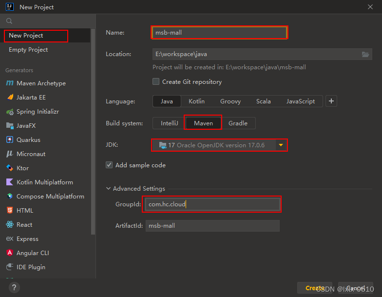Screen dimensions: 382x297
Task: Uncheck Add sample code
Action: pos(109,165)
